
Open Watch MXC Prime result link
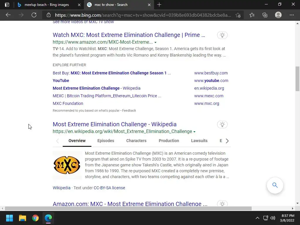pos(129,35)
